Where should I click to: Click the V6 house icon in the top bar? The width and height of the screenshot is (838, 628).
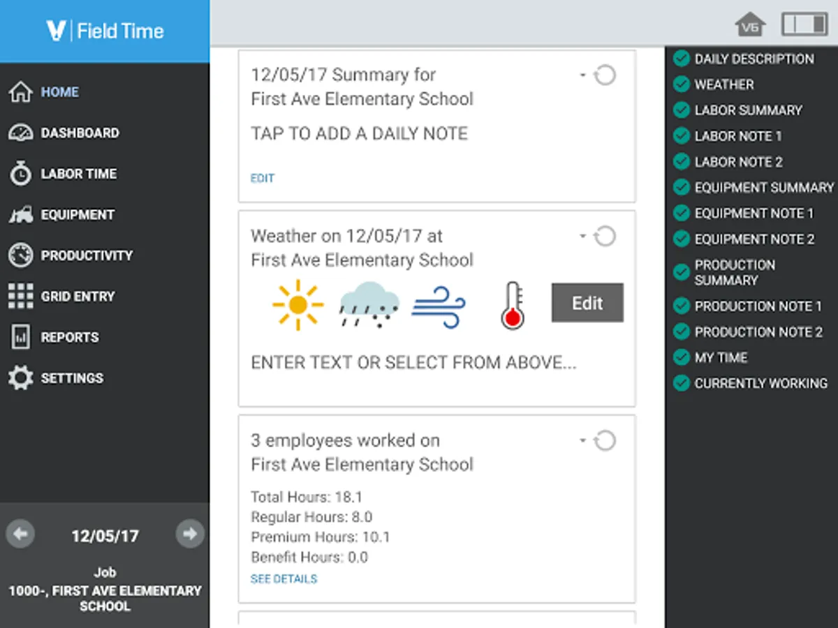click(x=751, y=25)
